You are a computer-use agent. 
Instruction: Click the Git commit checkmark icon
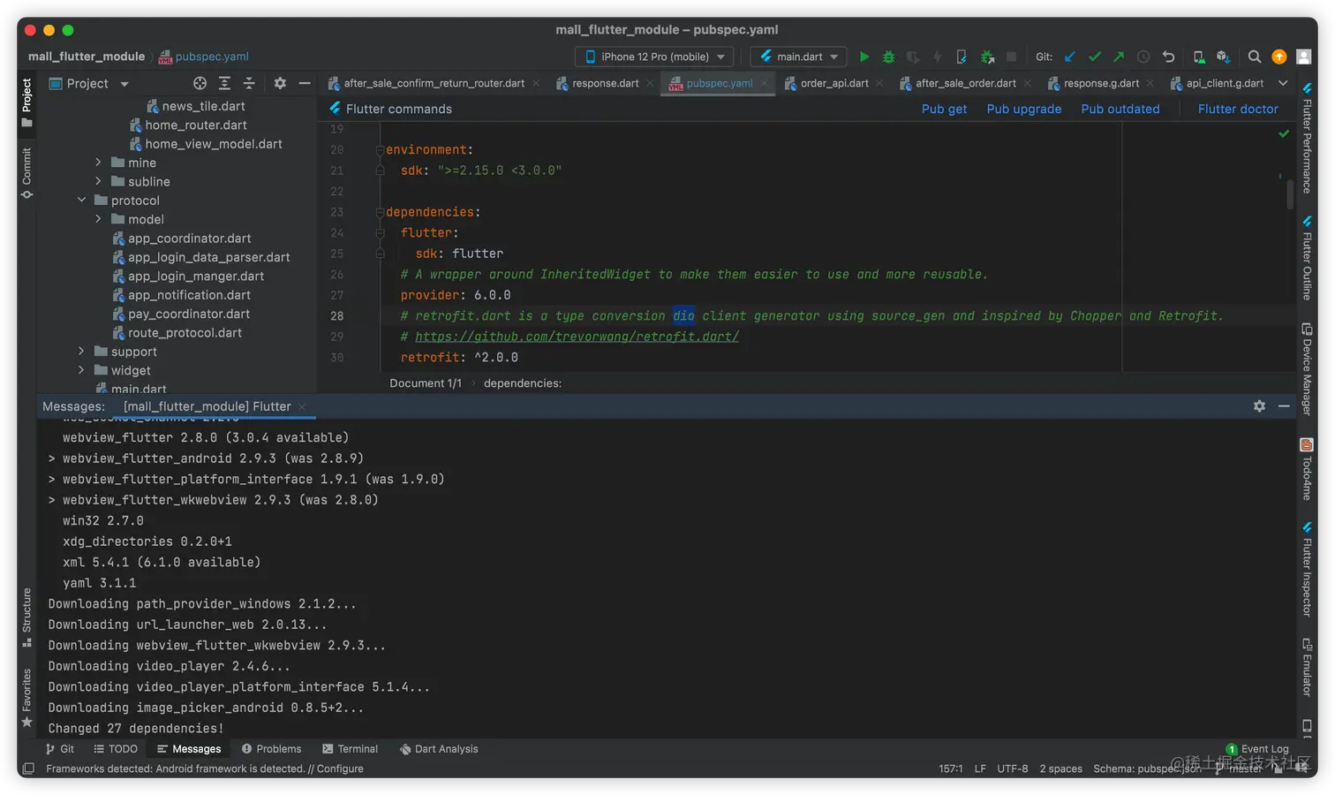(x=1095, y=57)
